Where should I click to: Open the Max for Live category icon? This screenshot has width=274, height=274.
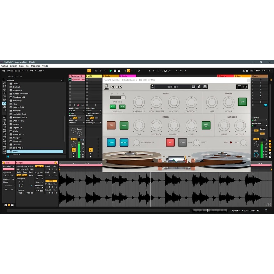pyautogui.click(x=4, y=100)
